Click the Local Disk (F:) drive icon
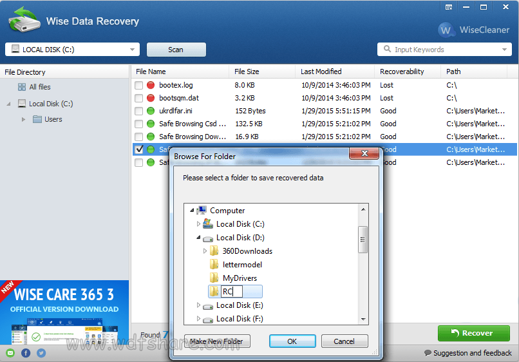This screenshot has width=519, height=362. tap(208, 320)
